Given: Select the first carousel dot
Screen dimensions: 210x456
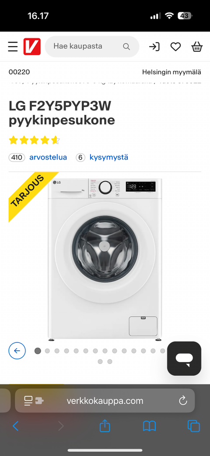Looking at the screenshot, I should click(x=38, y=351).
